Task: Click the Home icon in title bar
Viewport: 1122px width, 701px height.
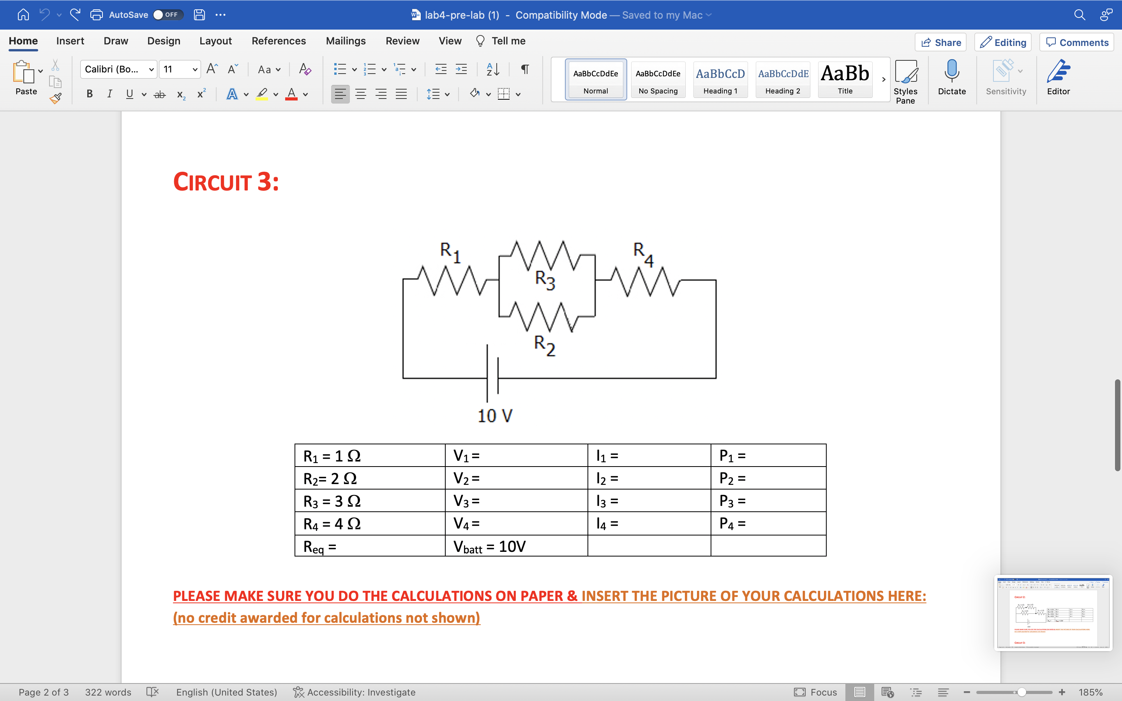Action: tap(23, 15)
